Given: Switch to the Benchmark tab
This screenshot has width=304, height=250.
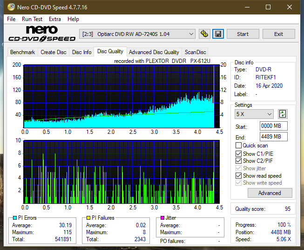Looking at the screenshot, I should [23, 52].
